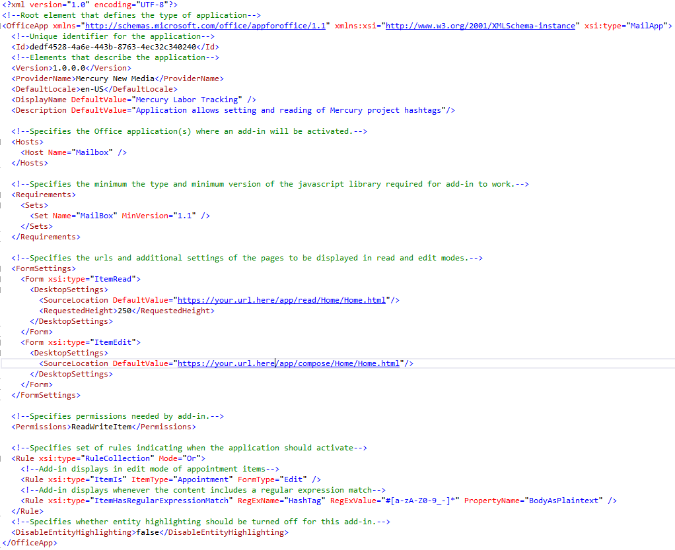Follow the compose Home.html source URL
Image resolution: width=675 pixels, height=550 pixels.
coord(289,363)
